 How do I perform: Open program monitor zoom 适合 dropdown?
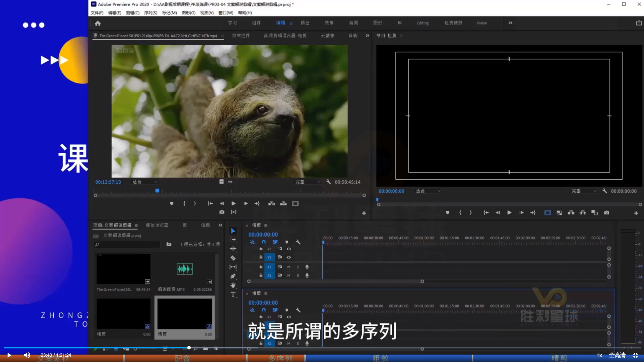click(428, 191)
